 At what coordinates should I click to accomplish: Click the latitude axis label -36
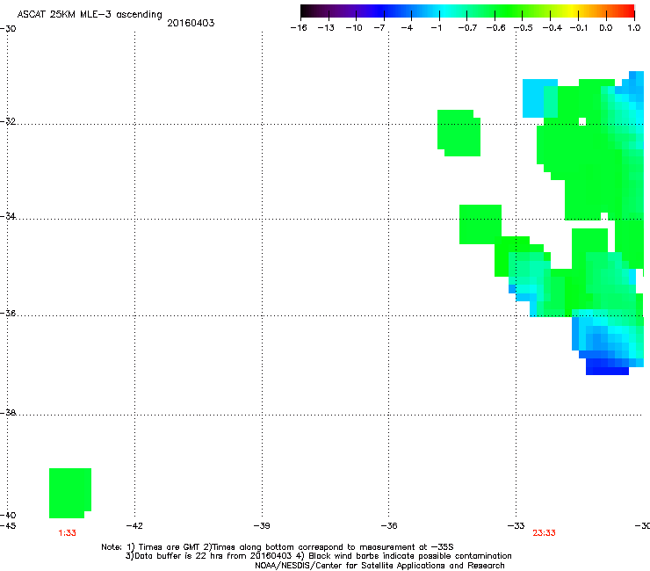coord(8,313)
